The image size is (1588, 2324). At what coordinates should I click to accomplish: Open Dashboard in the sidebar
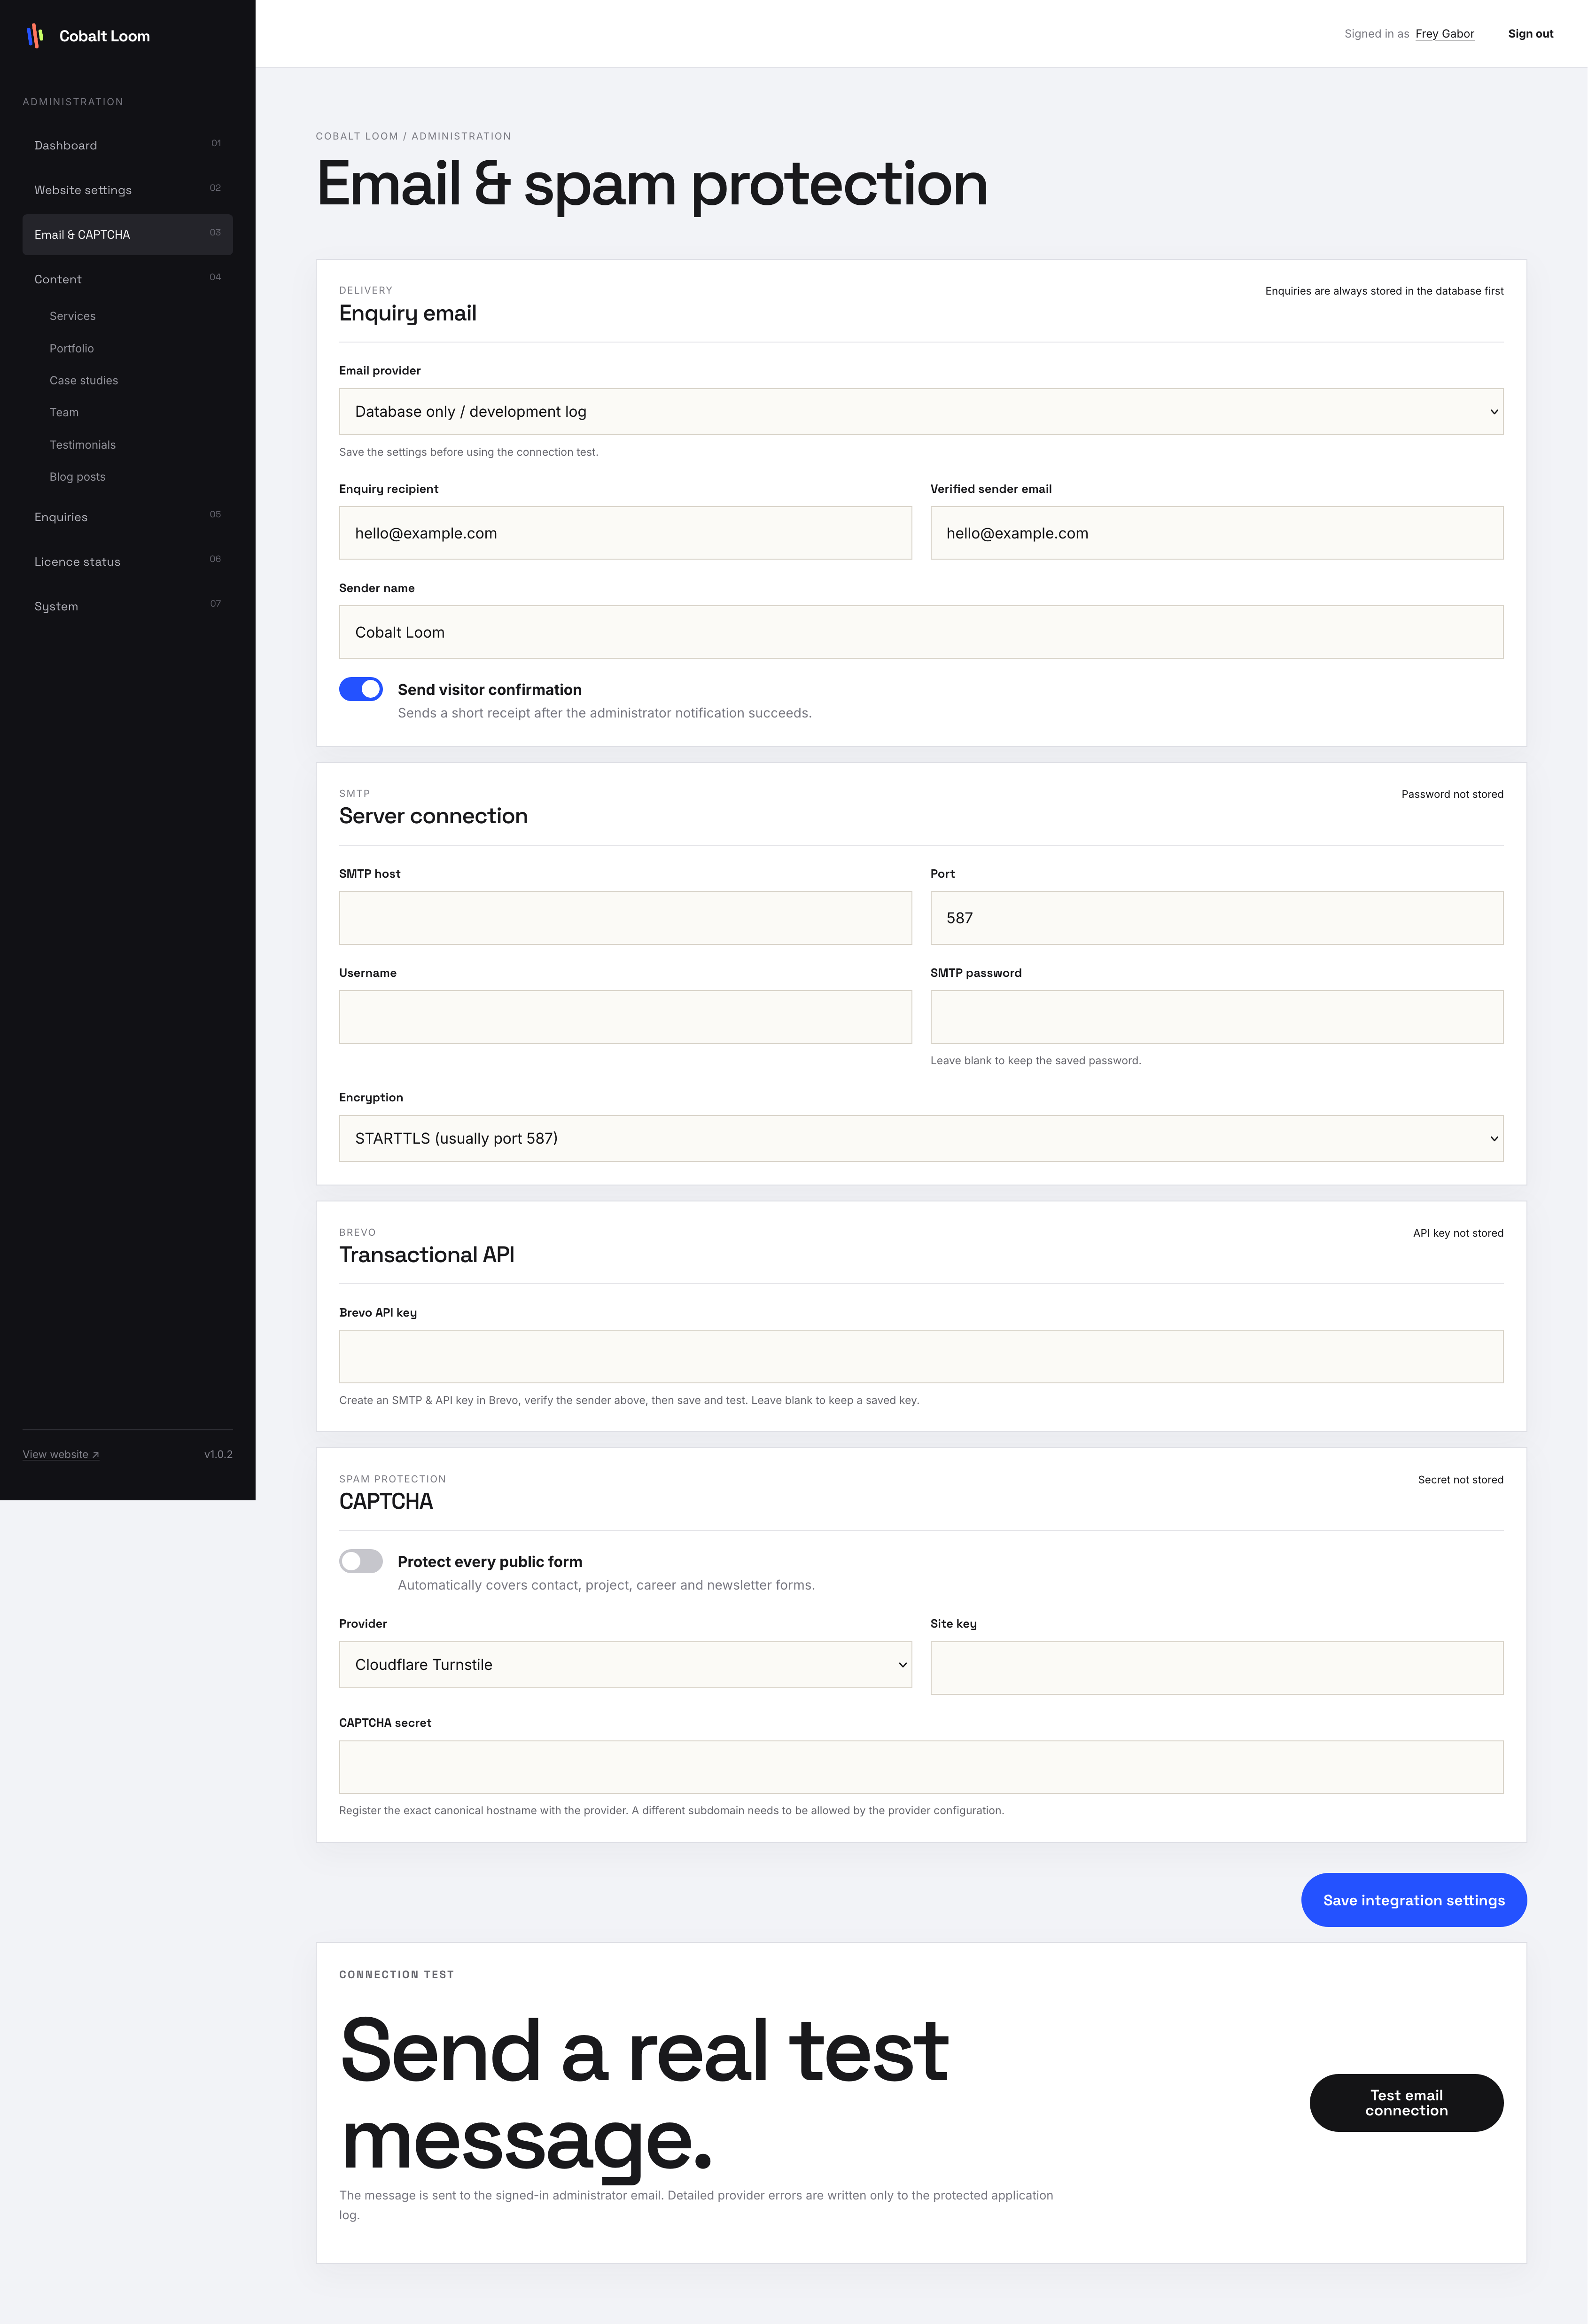[x=127, y=145]
